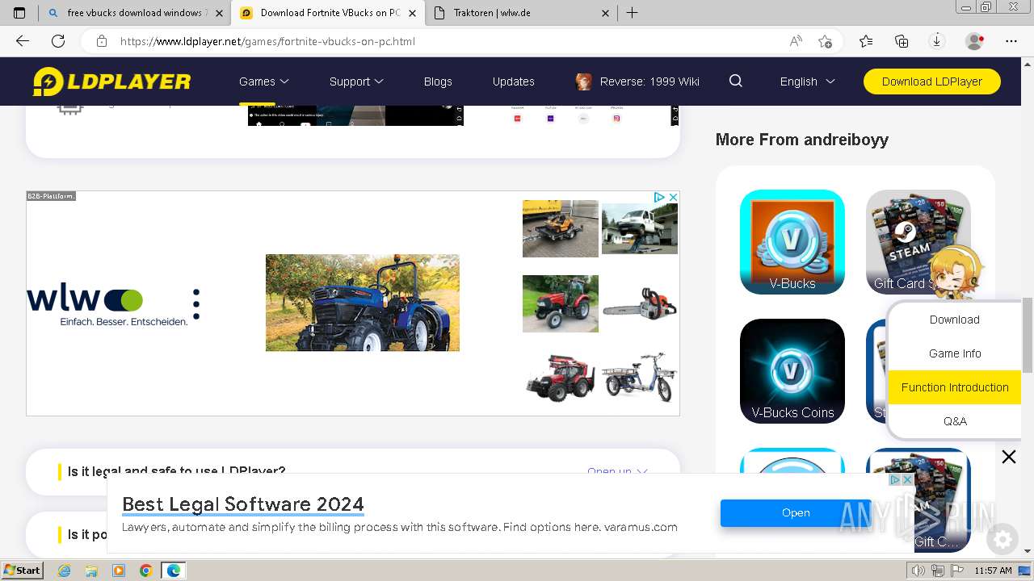Expand the Games dropdown menu
Viewport: 1034px width, 581px height.
click(264, 82)
